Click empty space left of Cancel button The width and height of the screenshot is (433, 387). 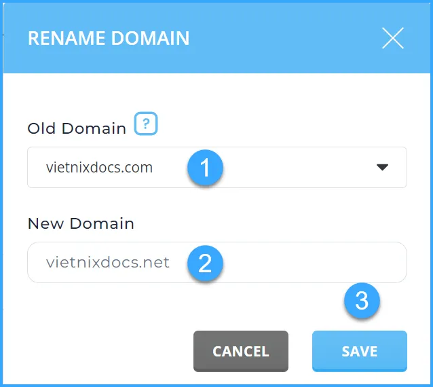102,351
